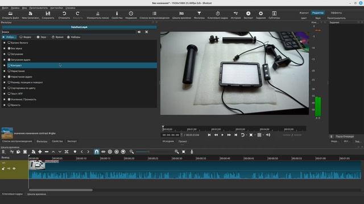Open the player zoom menu
Viewport: 364px width, 204px height.
[x=251, y=135]
